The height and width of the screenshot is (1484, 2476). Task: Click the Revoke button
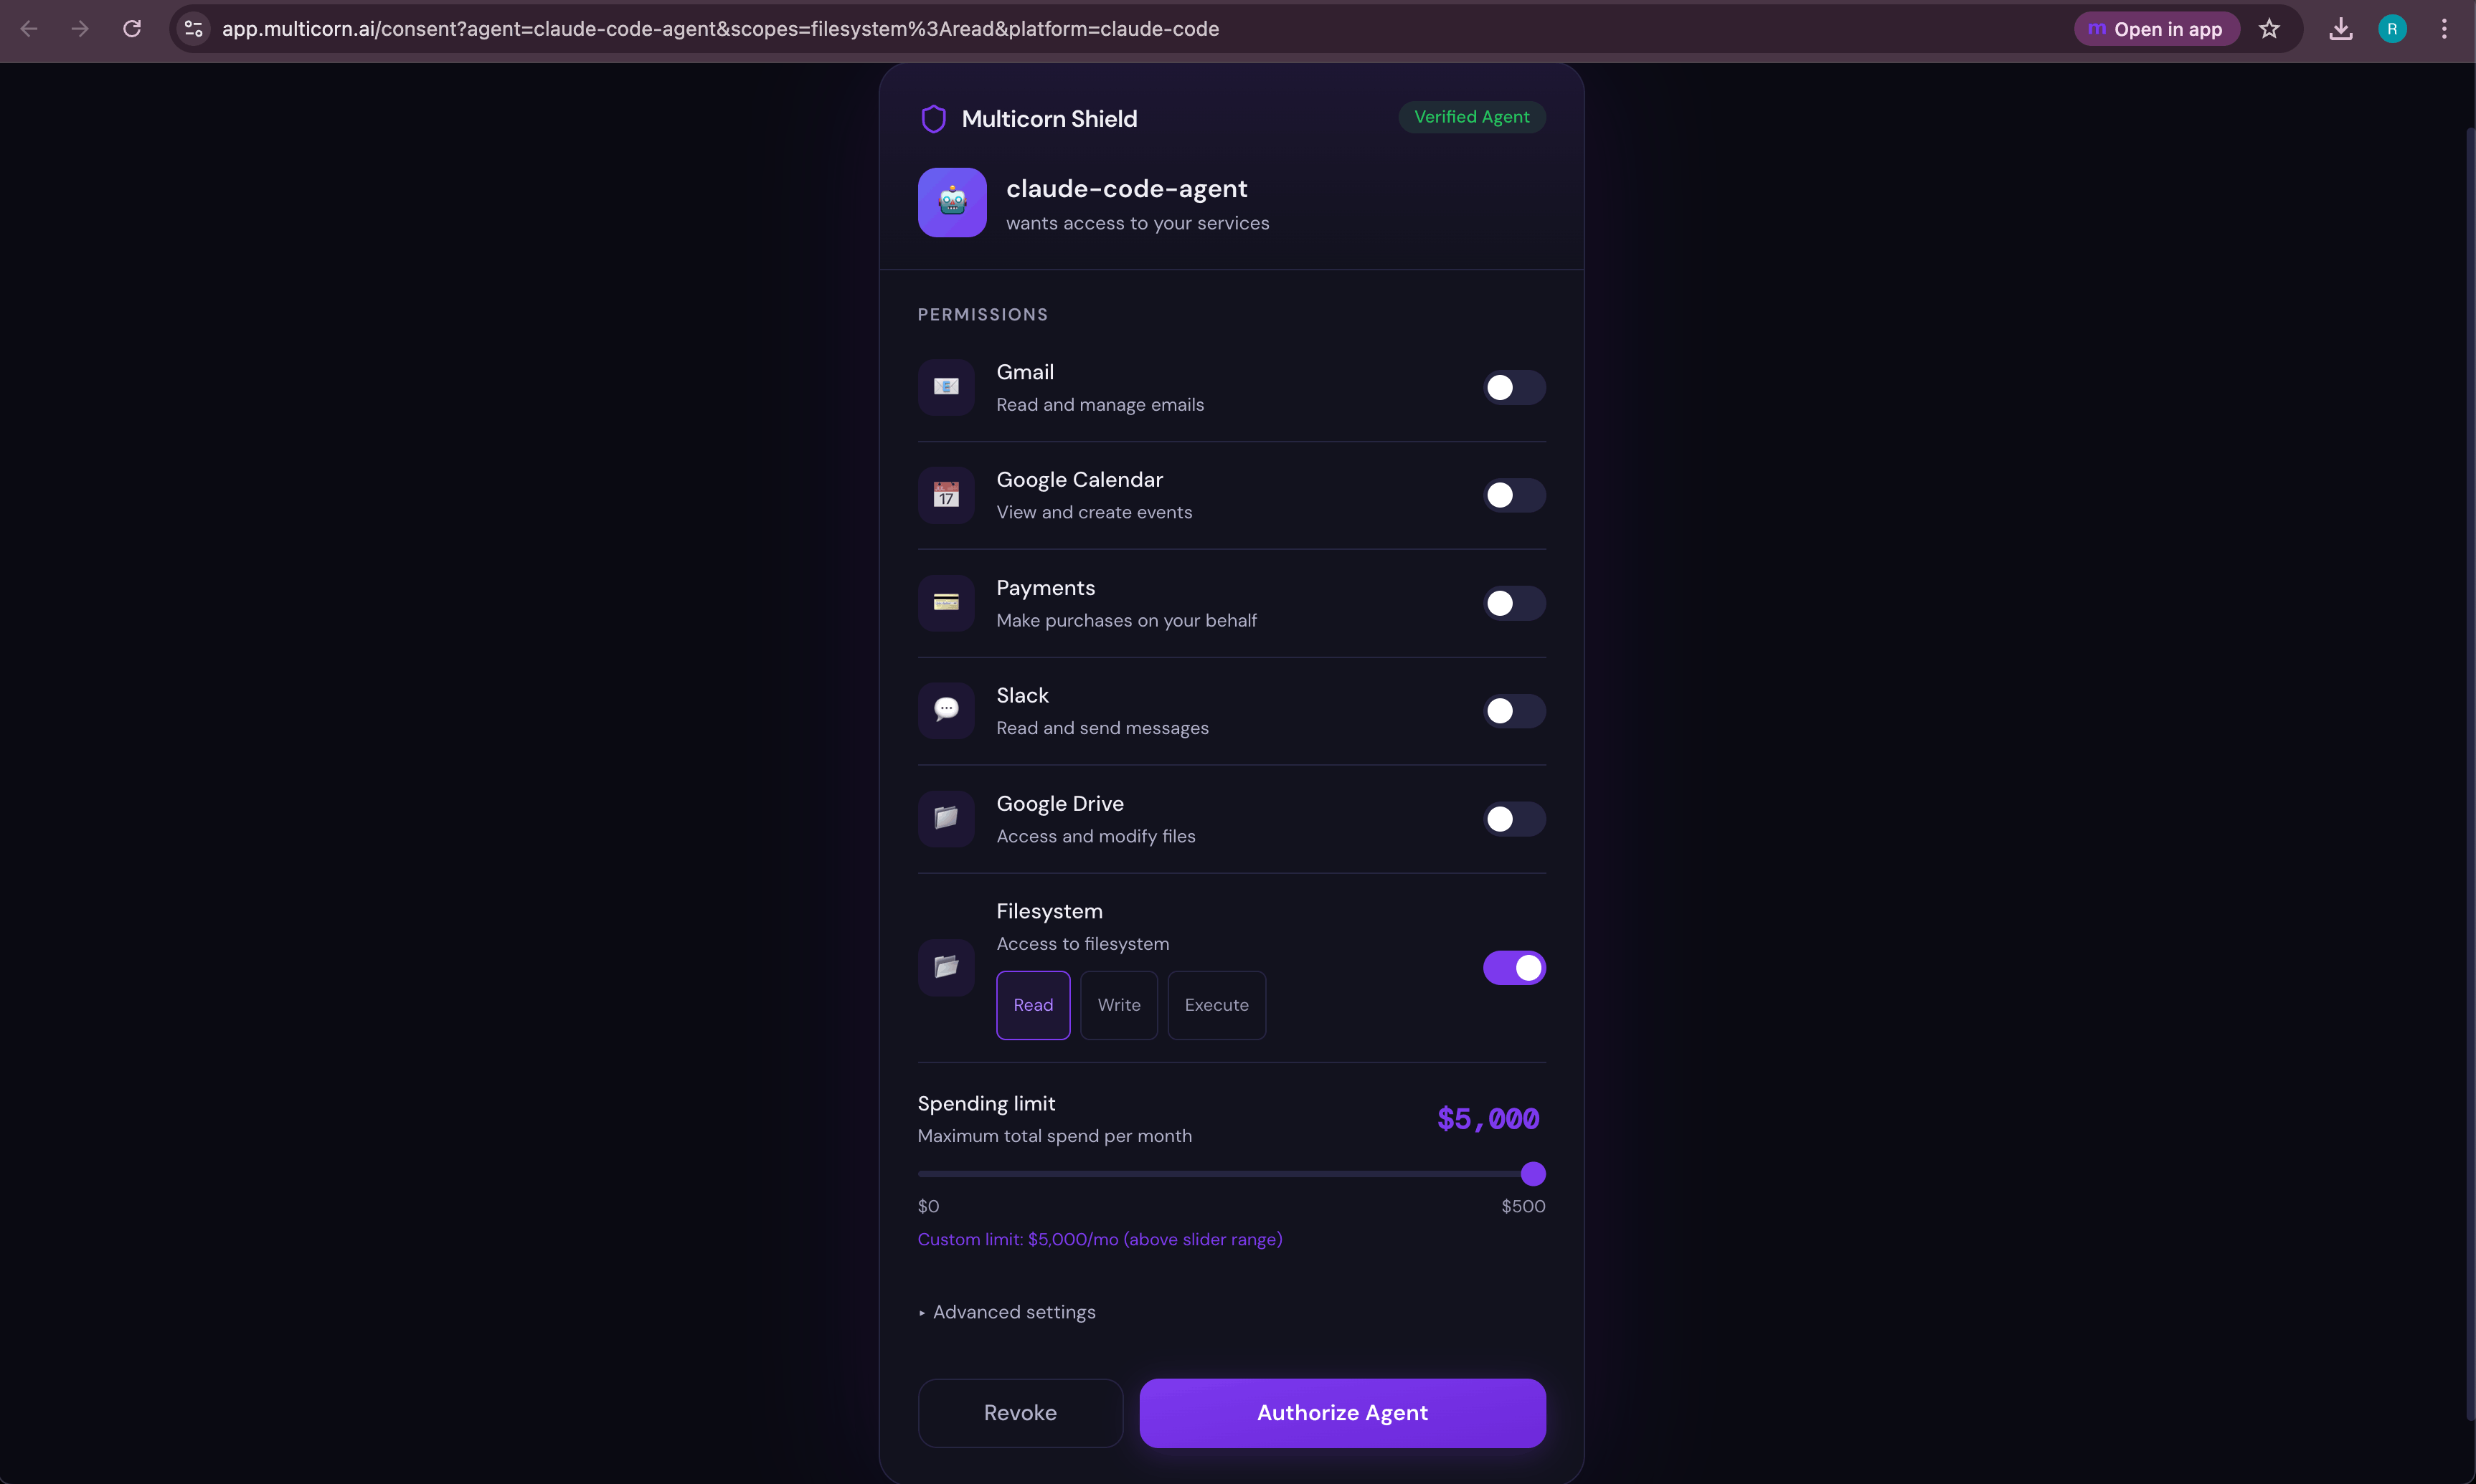1019,1412
